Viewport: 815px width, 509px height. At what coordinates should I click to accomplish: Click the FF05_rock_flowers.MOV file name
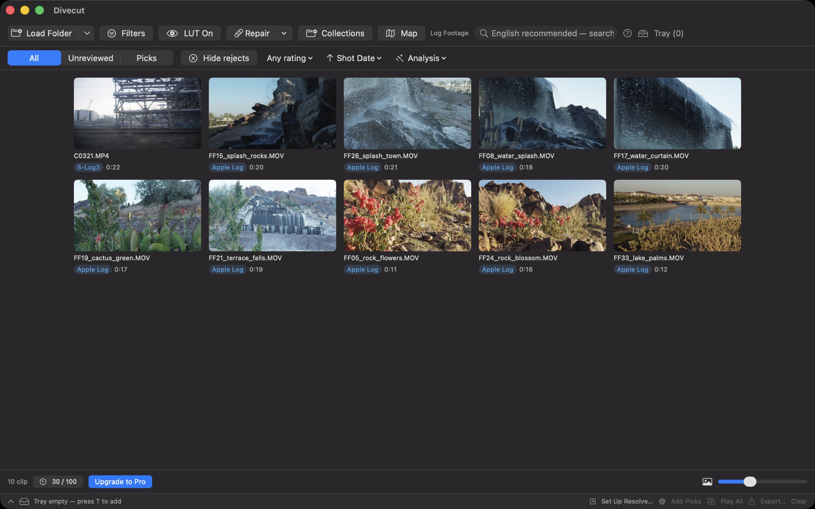point(381,258)
